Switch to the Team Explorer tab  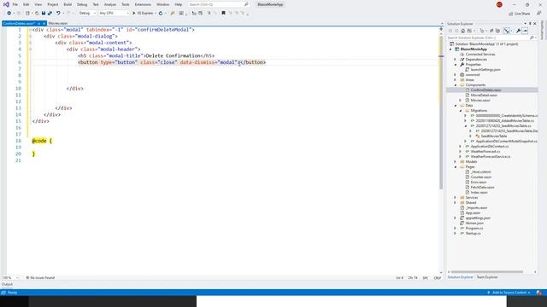[487, 277]
